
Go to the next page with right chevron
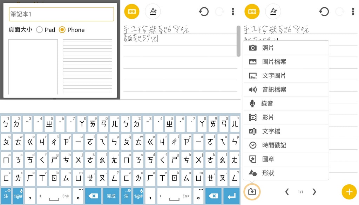[x=314, y=192]
